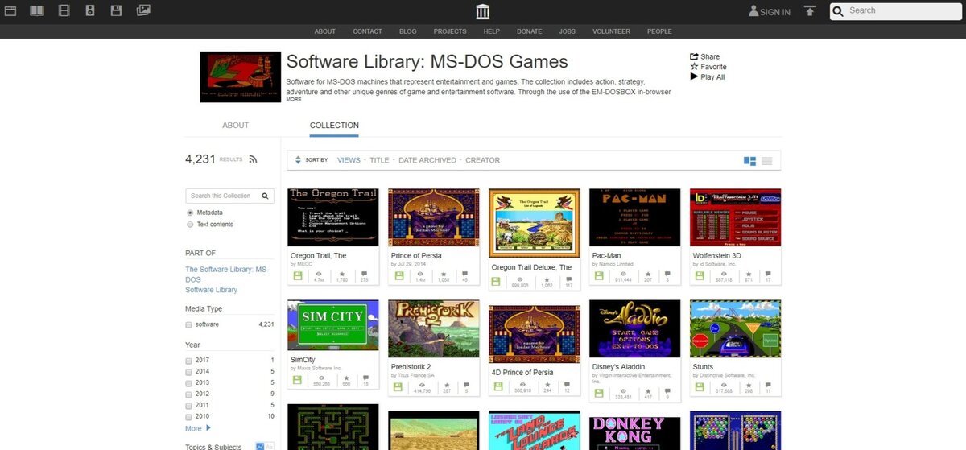Image resolution: width=966 pixels, height=450 pixels.
Task: Expand description with MORE link
Action: [294, 100]
